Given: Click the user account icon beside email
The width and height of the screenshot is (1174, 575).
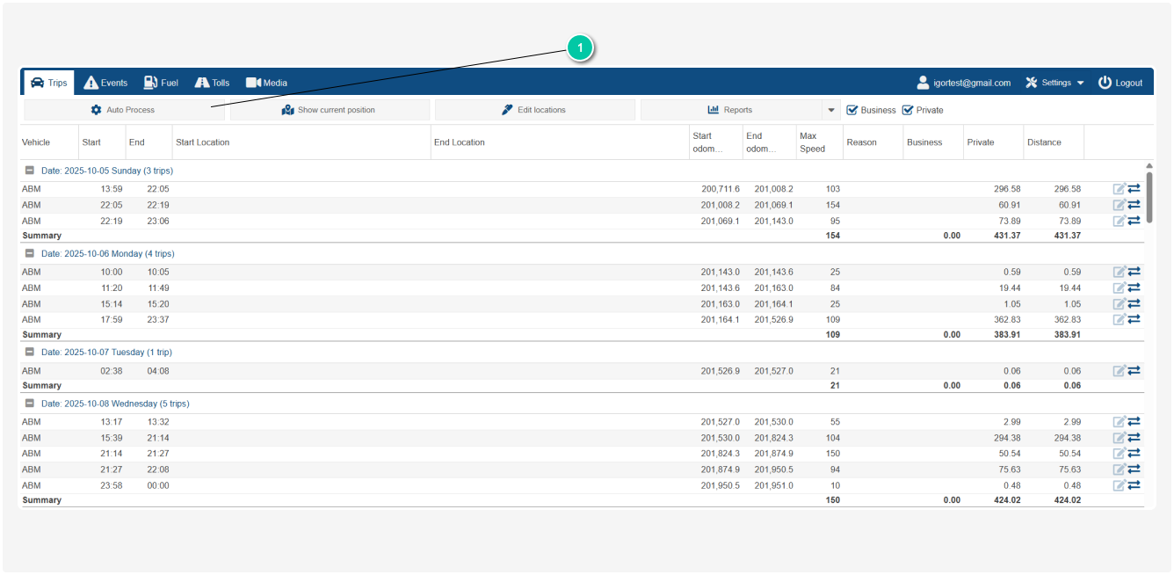Looking at the screenshot, I should coord(923,83).
